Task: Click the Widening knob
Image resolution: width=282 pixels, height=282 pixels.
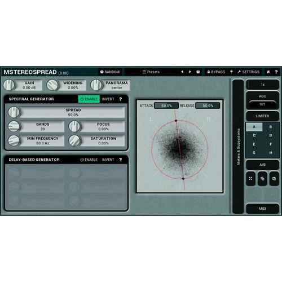Action: (52, 85)
